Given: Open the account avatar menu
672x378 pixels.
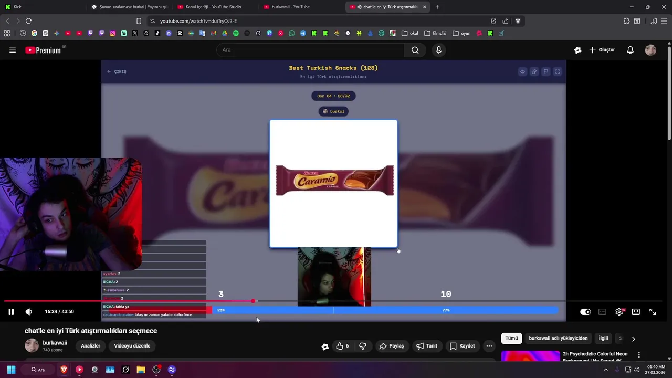Looking at the screenshot, I should pos(650,50).
